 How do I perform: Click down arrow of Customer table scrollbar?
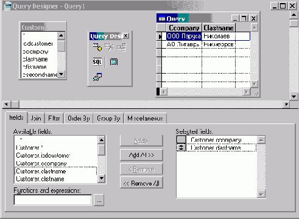[61, 74]
